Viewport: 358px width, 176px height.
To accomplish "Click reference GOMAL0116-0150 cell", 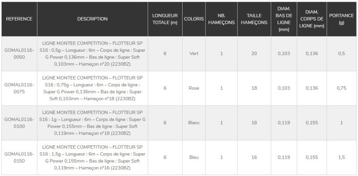I will click(x=19, y=158).
